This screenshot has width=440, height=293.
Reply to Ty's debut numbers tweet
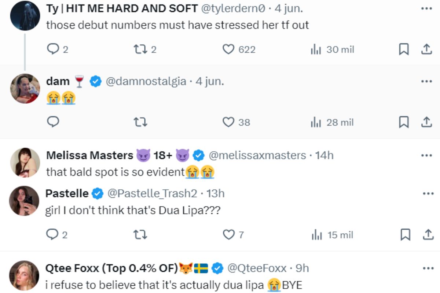coord(53,49)
